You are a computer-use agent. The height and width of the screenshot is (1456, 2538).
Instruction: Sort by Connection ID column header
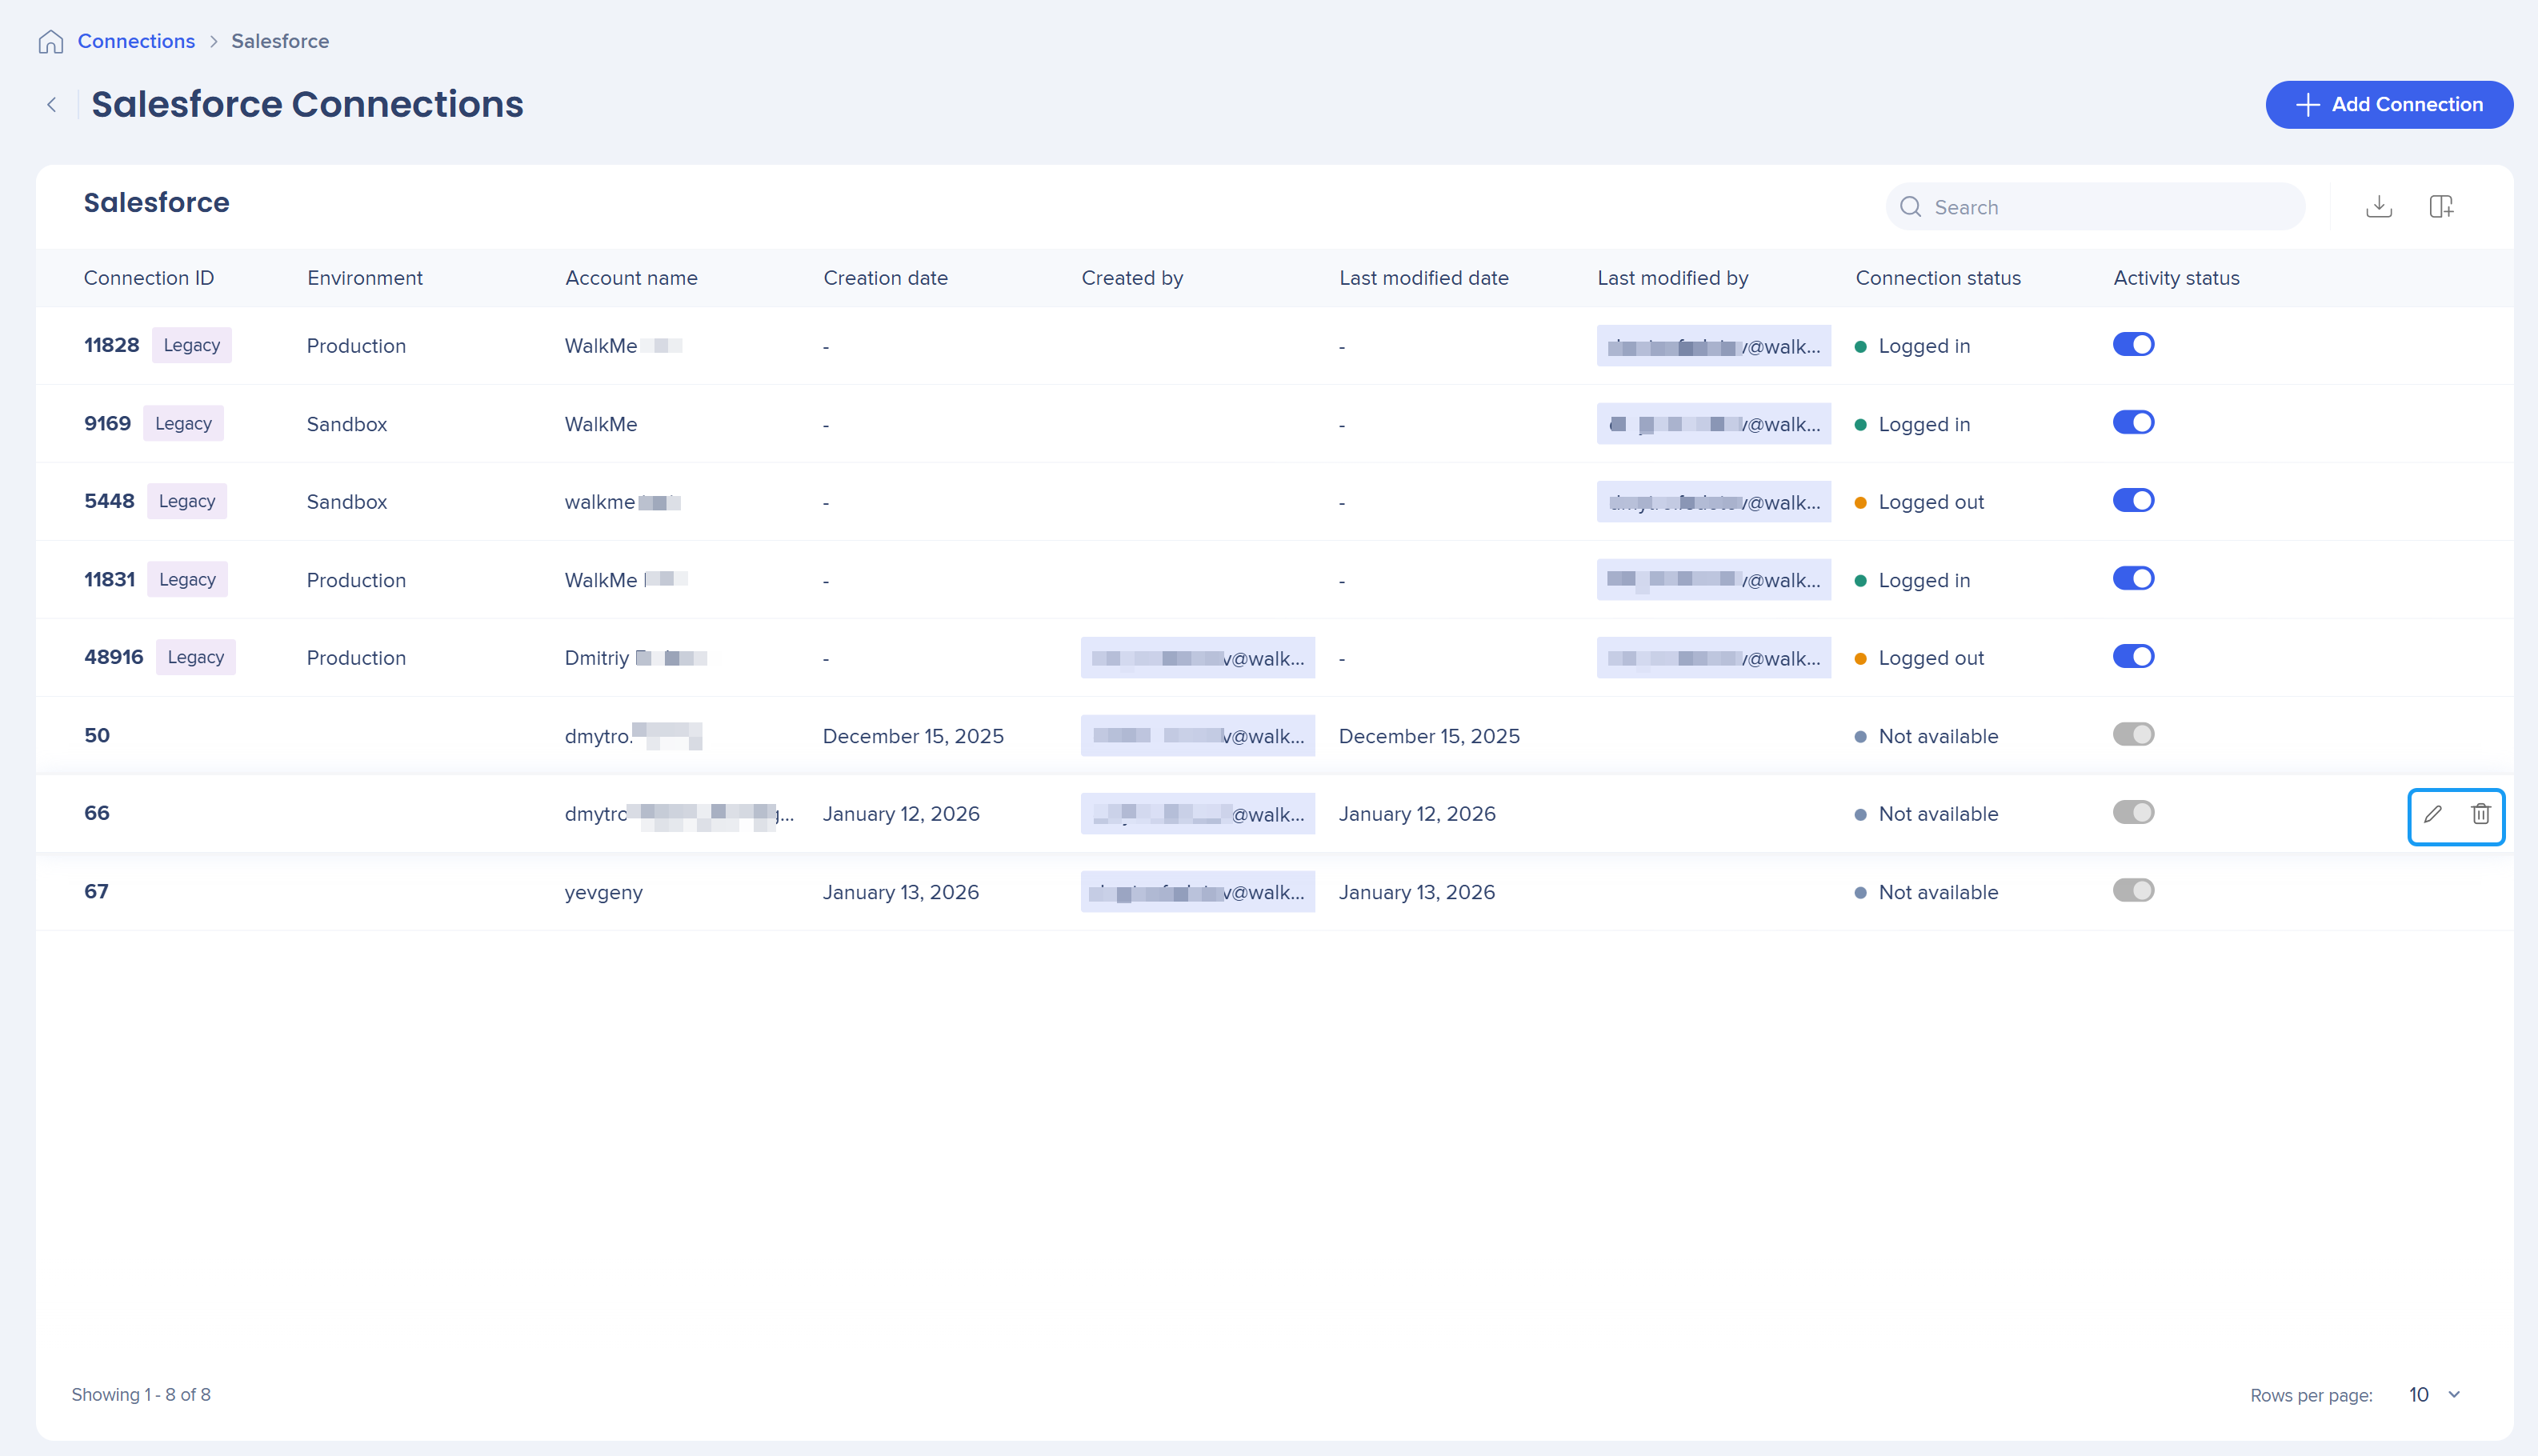[149, 278]
